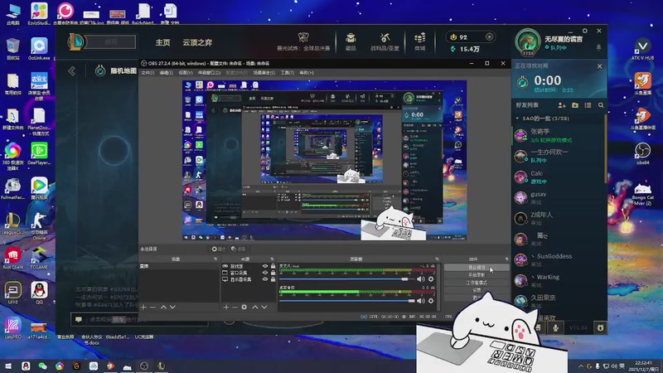Click the gear button on OBS source toolbar

218,249
